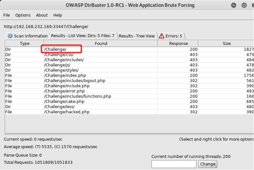
Task: Click the red warning triangle icon on Errors tab
Action: click(162, 36)
